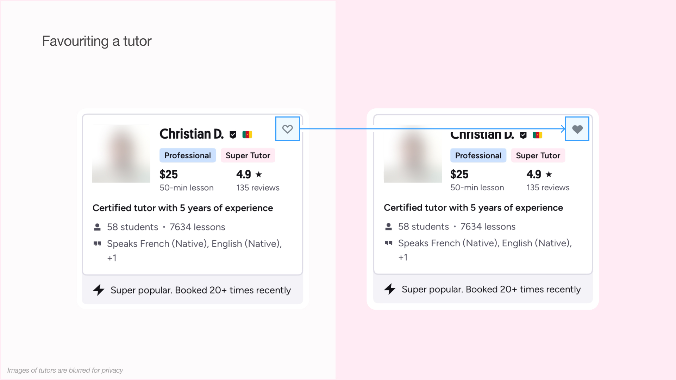Click students person icon on left card
676x380 pixels.
[98, 227]
